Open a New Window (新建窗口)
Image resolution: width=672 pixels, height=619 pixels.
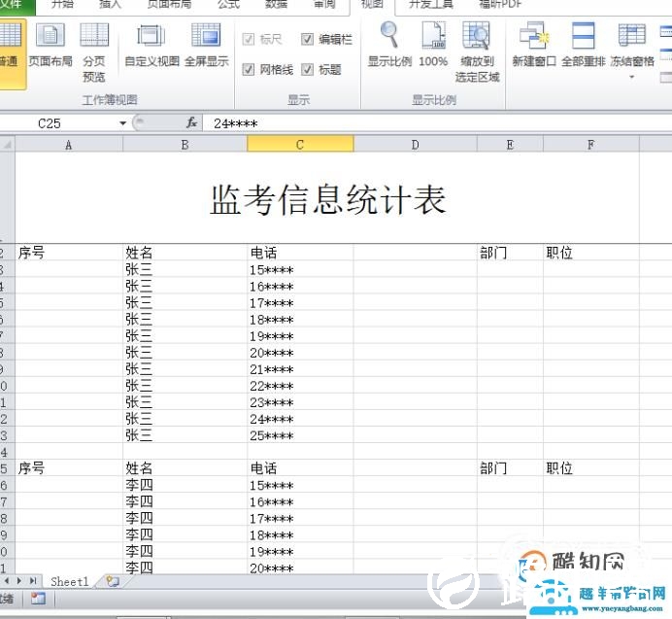(534, 45)
